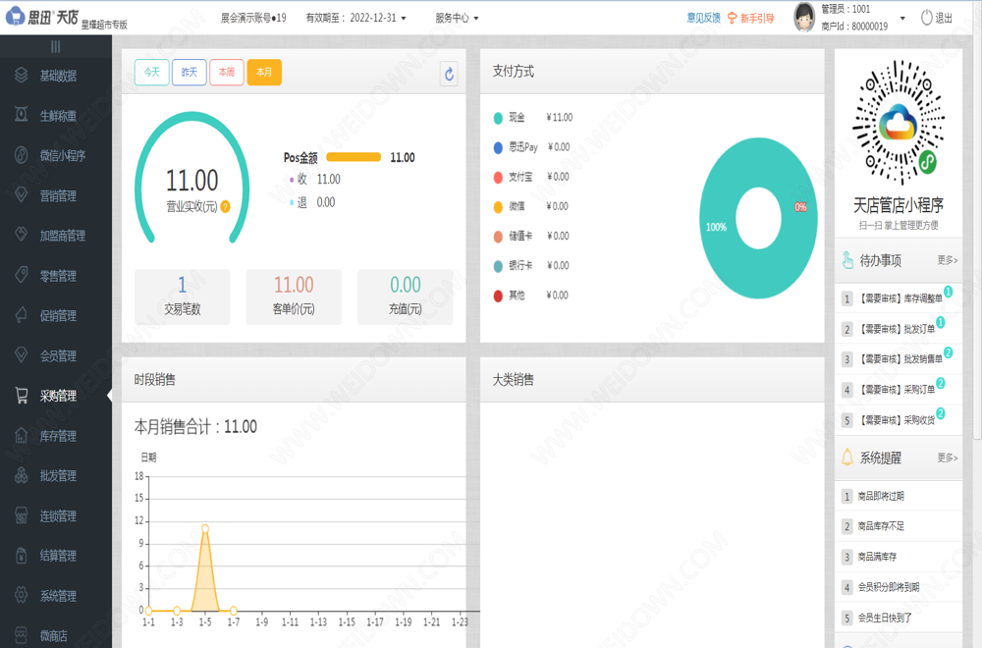982x648 pixels.
Task: Open 【需要审核】批发订单 to-do item
Action: (x=899, y=329)
